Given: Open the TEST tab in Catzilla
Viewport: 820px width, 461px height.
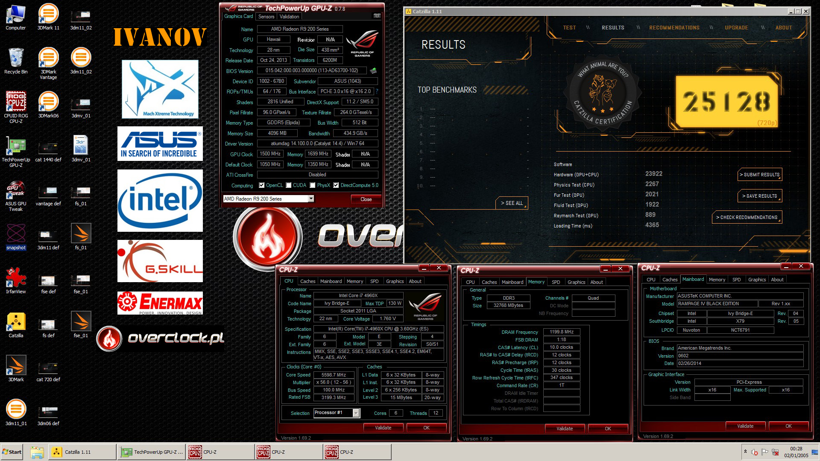Looking at the screenshot, I should tap(569, 28).
